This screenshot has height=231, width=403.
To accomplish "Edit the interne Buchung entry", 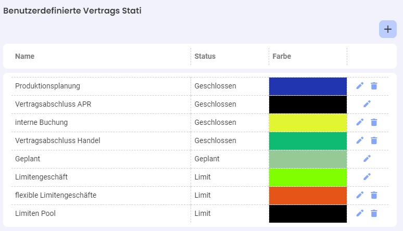I will click(360, 122).
